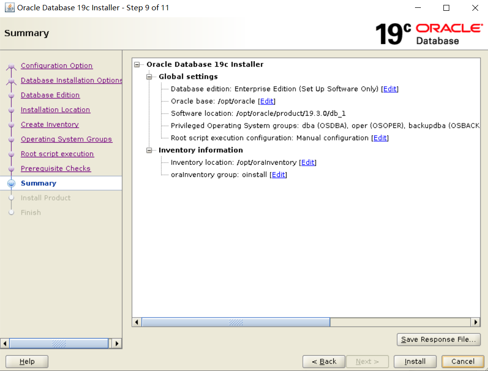
Task: Click the Global settings heading text
Action: click(188, 76)
